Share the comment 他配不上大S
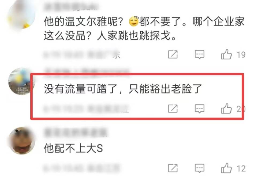The width and height of the screenshot is (254, 181). click(x=173, y=168)
